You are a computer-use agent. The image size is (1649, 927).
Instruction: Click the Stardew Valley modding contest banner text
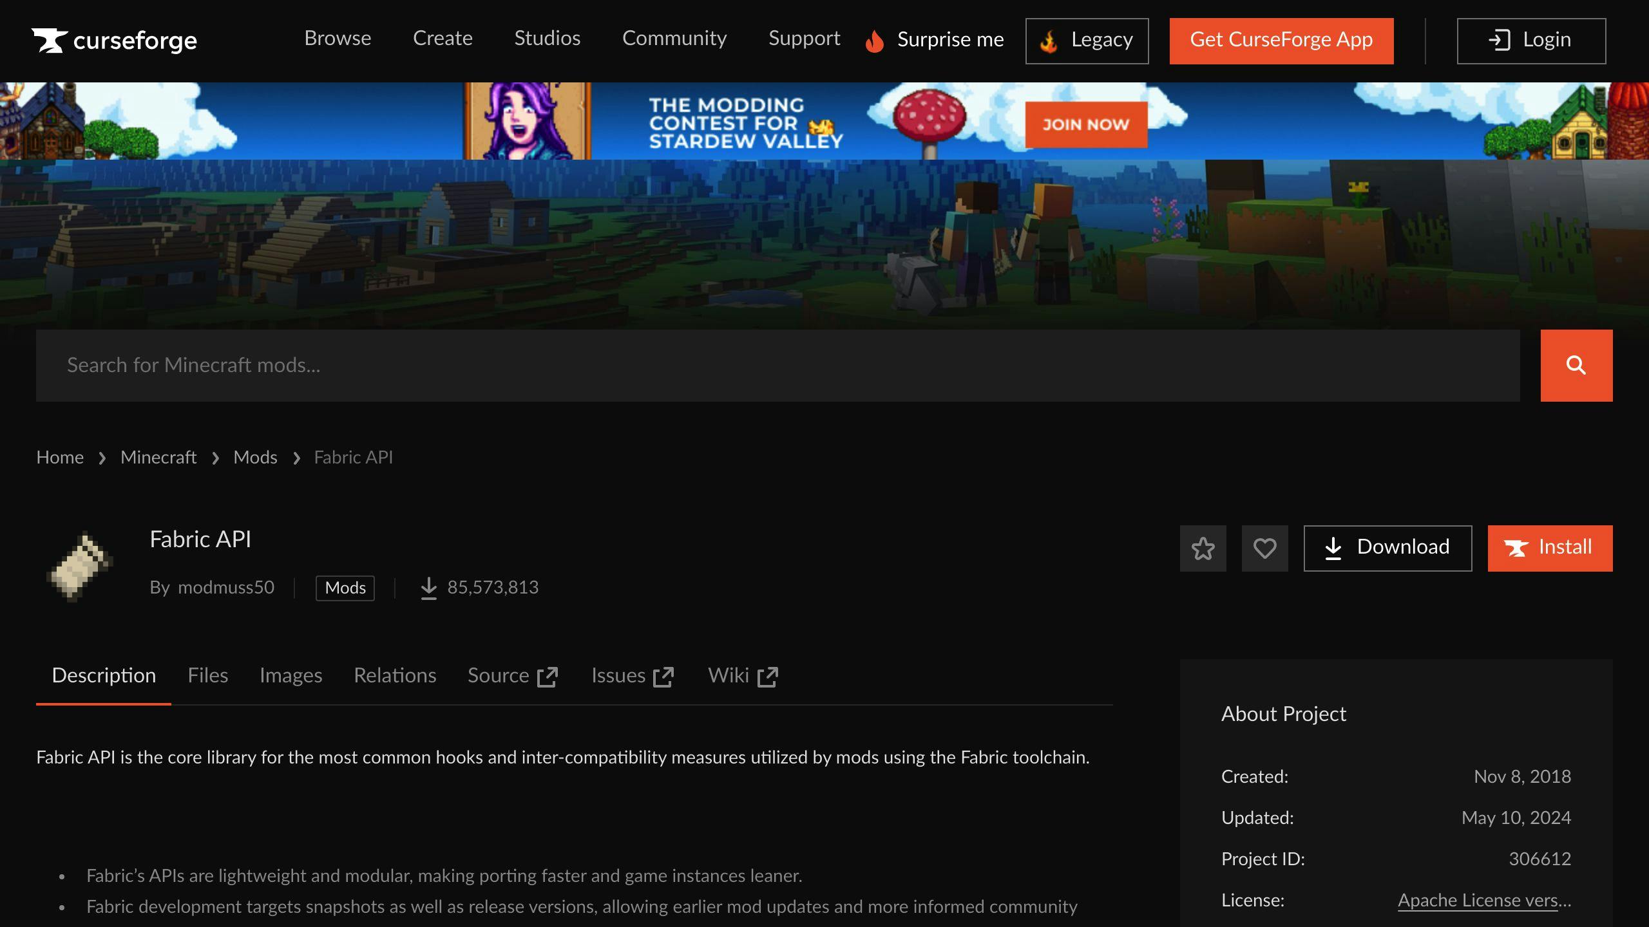tap(745, 123)
